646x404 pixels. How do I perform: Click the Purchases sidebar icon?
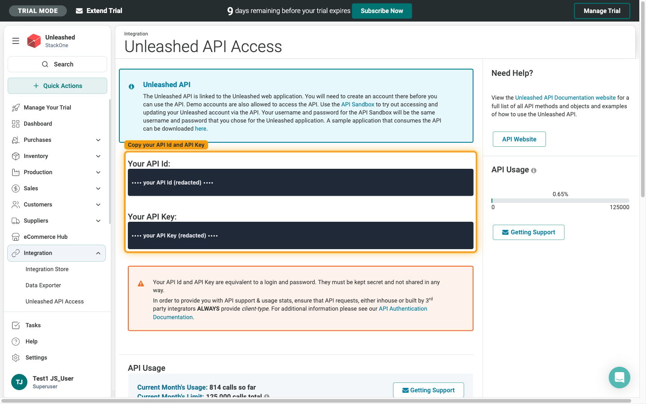(16, 140)
